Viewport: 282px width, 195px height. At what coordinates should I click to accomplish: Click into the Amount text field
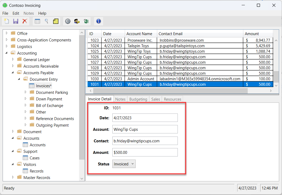click(x=145, y=153)
